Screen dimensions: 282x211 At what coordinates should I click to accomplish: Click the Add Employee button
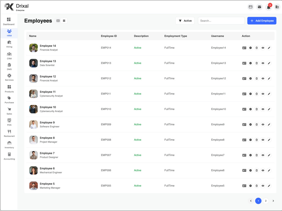coord(262,21)
